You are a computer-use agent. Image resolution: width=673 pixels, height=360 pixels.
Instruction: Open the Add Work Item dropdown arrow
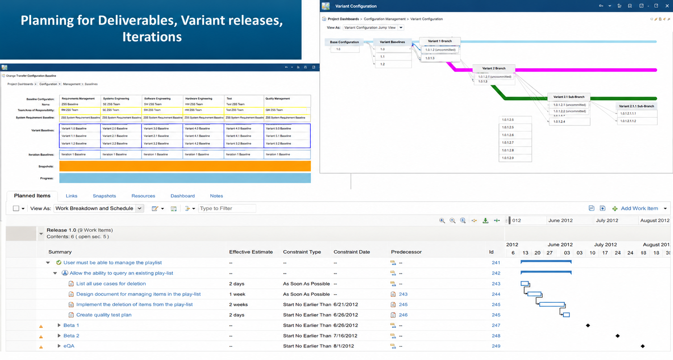click(665, 209)
